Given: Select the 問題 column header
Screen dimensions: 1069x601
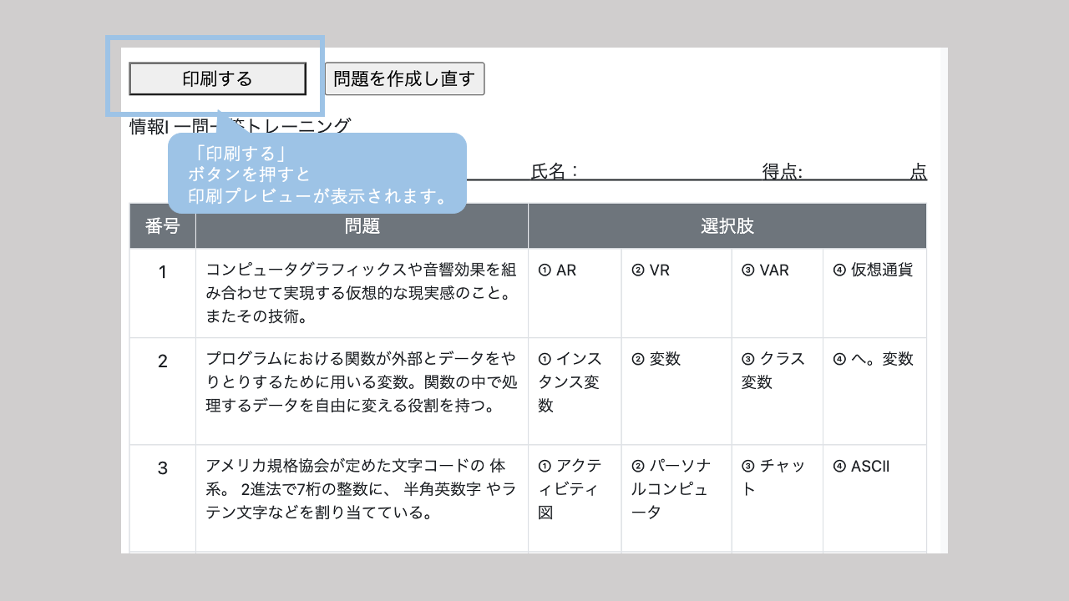Looking at the screenshot, I should tap(362, 226).
